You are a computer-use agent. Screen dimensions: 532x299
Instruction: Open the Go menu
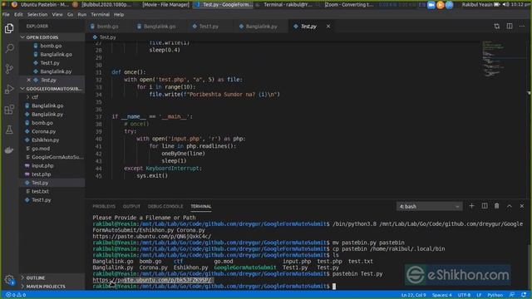click(x=70, y=15)
